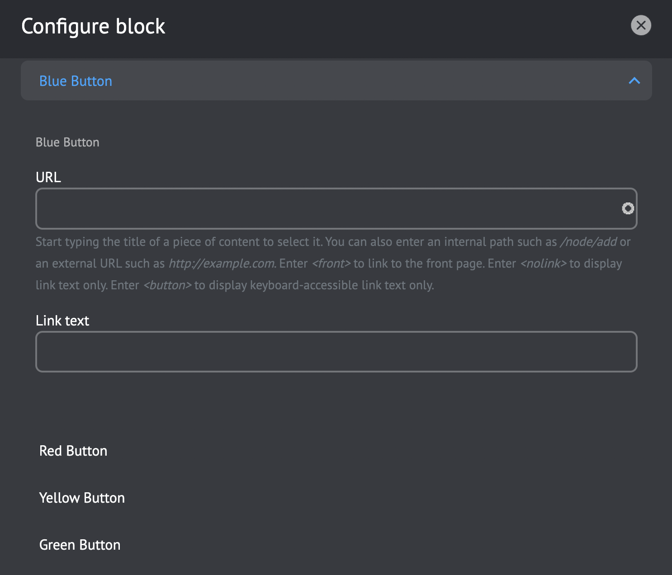Click inside the Link text input field

point(317,352)
